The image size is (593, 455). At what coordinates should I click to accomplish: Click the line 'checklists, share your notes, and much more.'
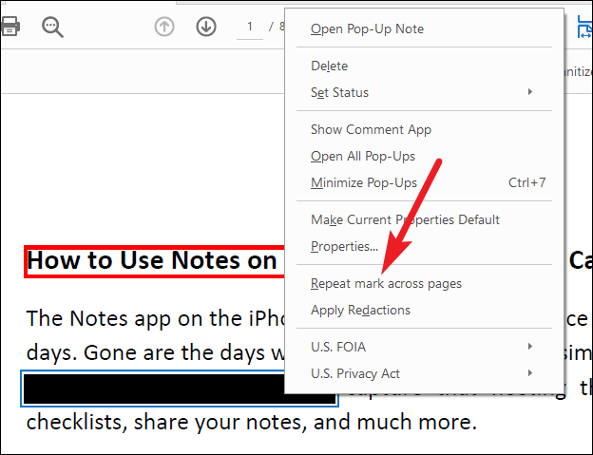click(252, 423)
